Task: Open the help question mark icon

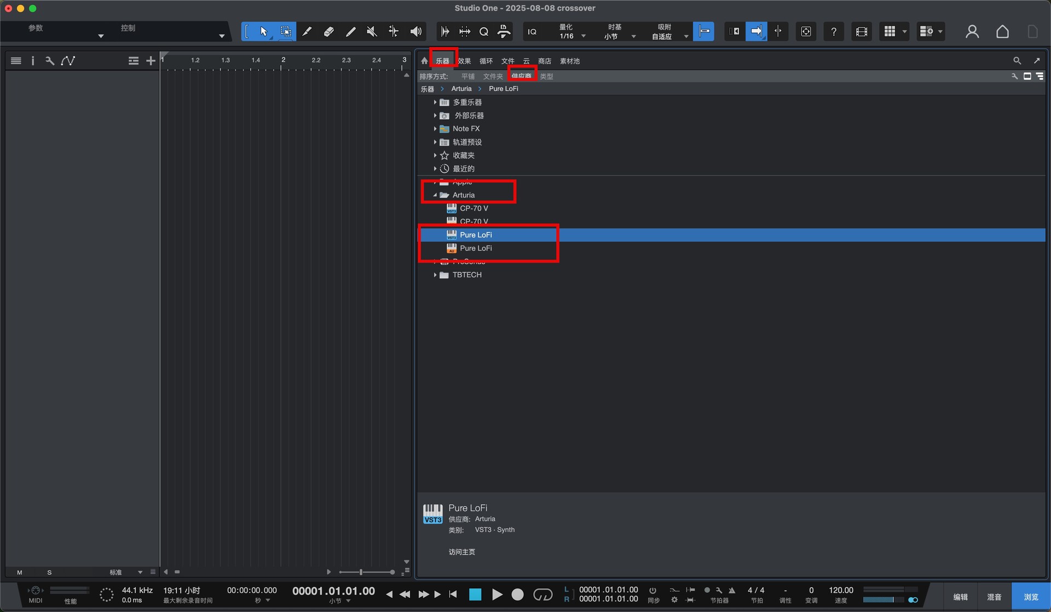Action: (834, 32)
